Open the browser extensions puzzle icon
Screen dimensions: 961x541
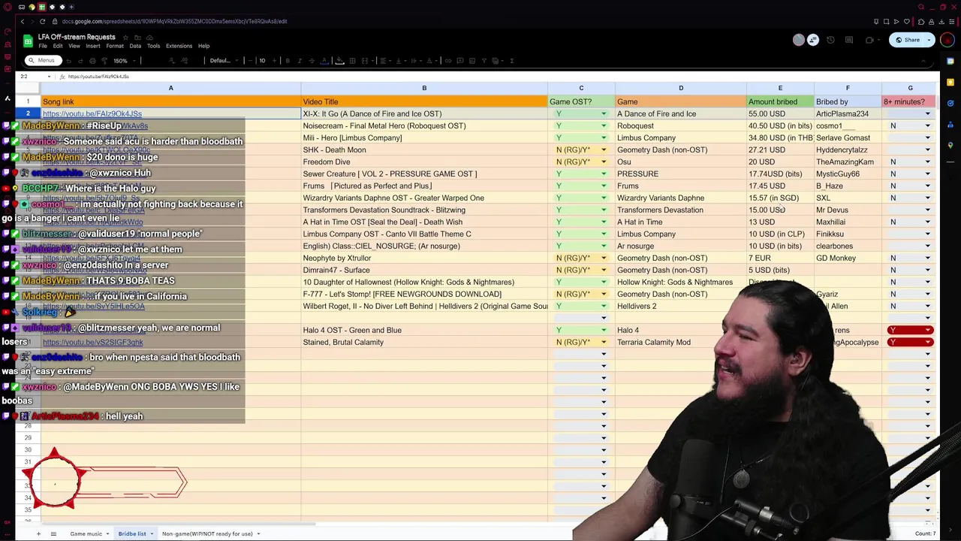(x=921, y=22)
